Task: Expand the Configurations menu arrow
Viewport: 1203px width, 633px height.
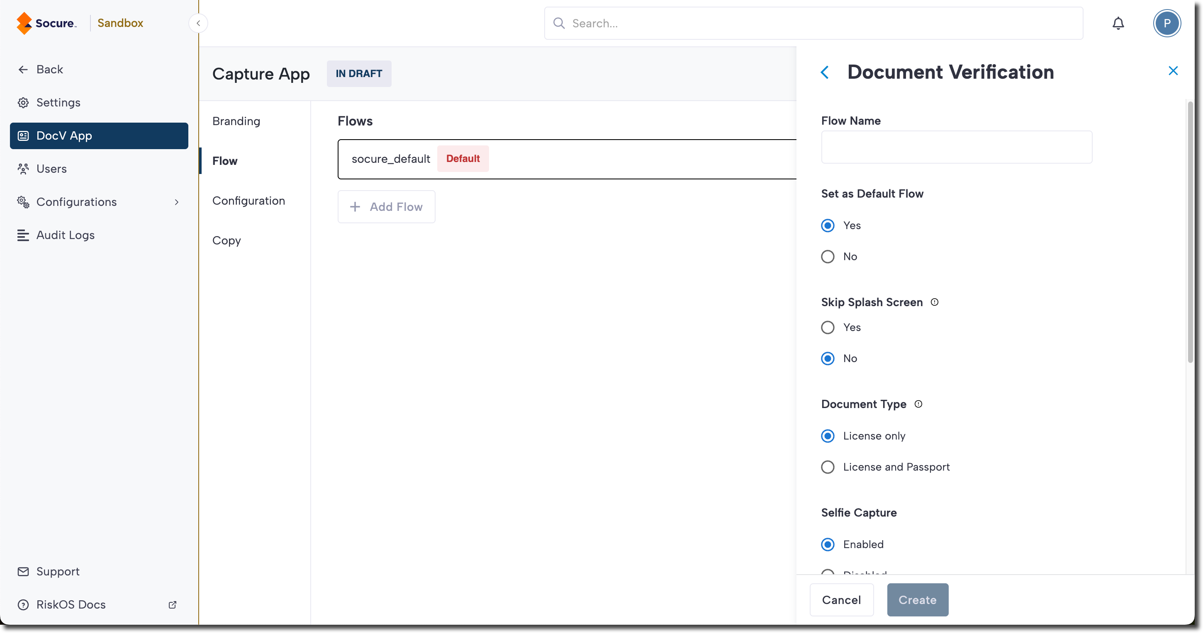Action: 177,202
